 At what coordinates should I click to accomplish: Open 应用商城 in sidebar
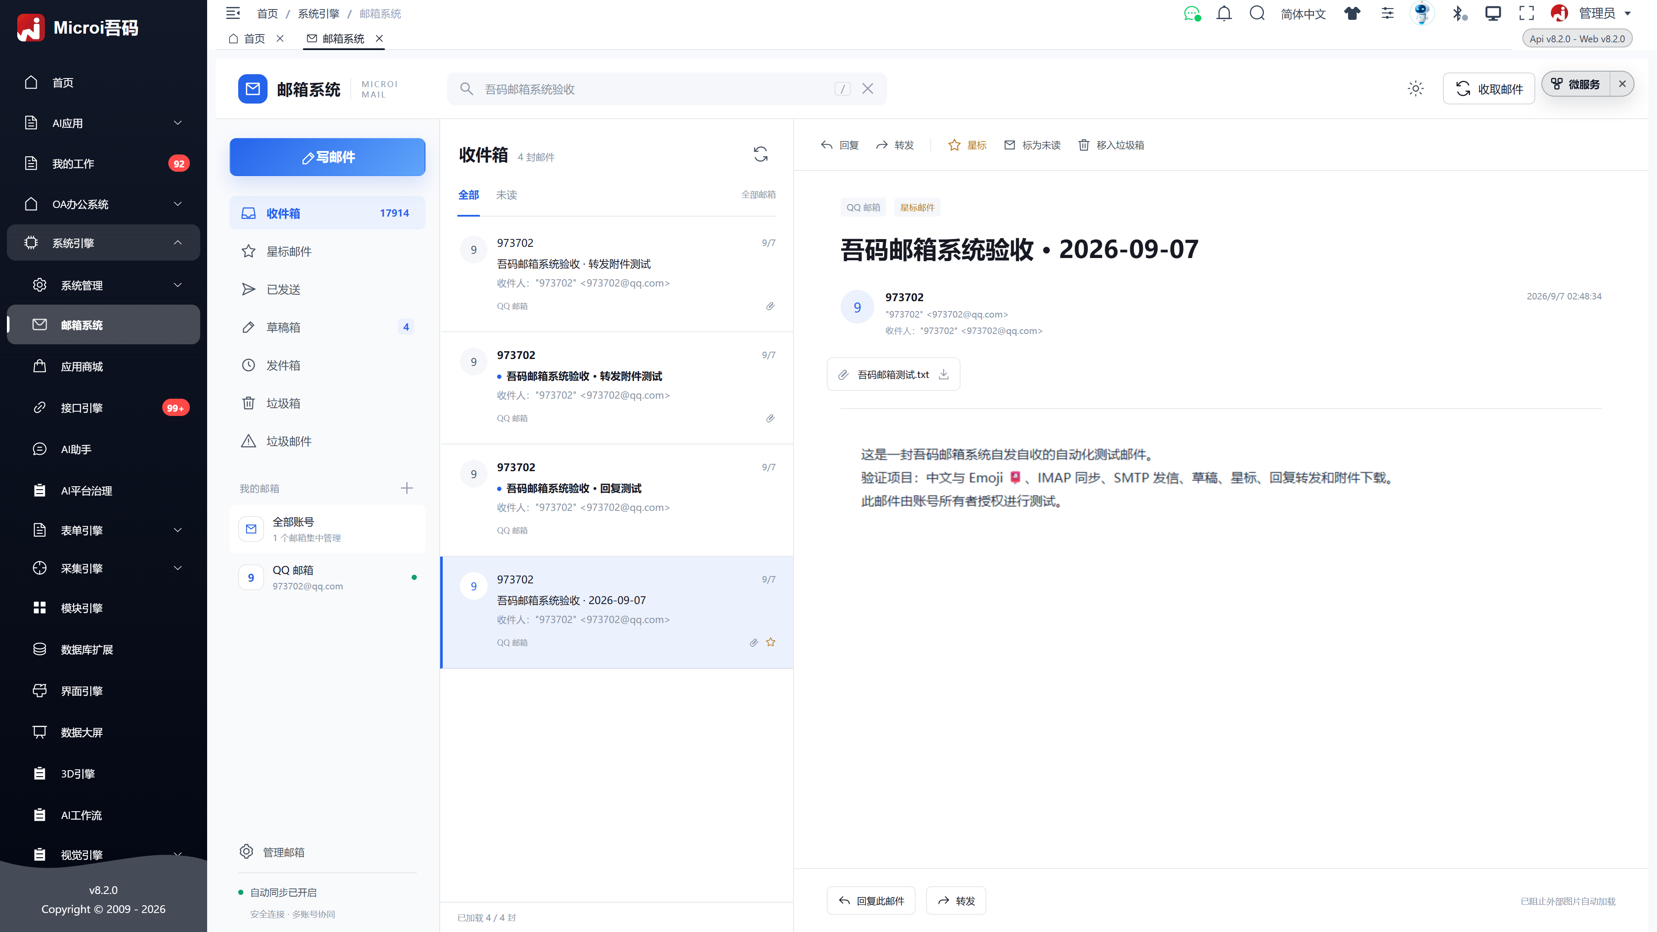pos(103,367)
